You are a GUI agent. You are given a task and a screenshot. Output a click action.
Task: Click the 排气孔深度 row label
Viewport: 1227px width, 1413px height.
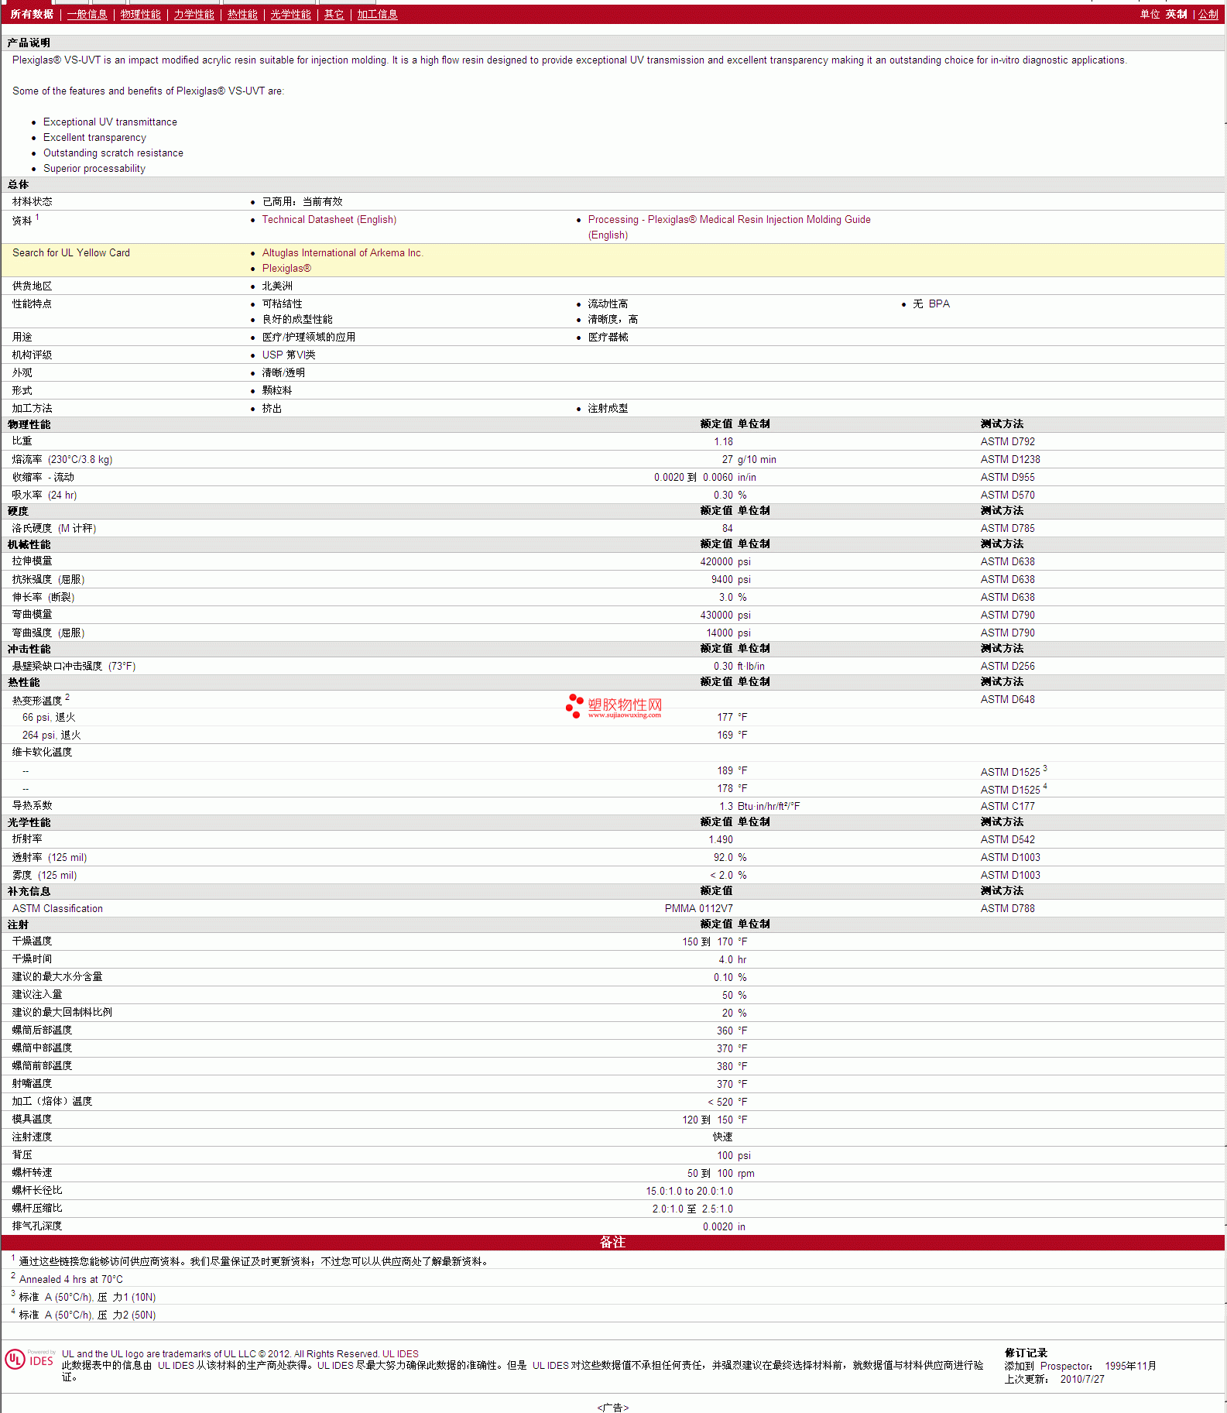click(37, 1226)
